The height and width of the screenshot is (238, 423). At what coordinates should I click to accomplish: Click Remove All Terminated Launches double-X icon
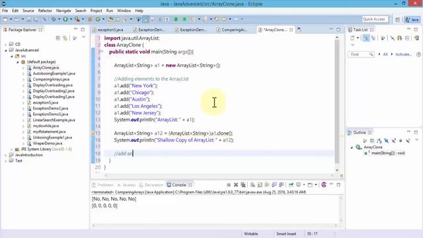[x=243, y=185]
